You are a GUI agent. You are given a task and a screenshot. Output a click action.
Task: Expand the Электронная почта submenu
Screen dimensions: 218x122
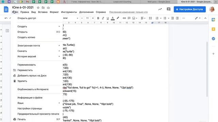click(x=37, y=45)
